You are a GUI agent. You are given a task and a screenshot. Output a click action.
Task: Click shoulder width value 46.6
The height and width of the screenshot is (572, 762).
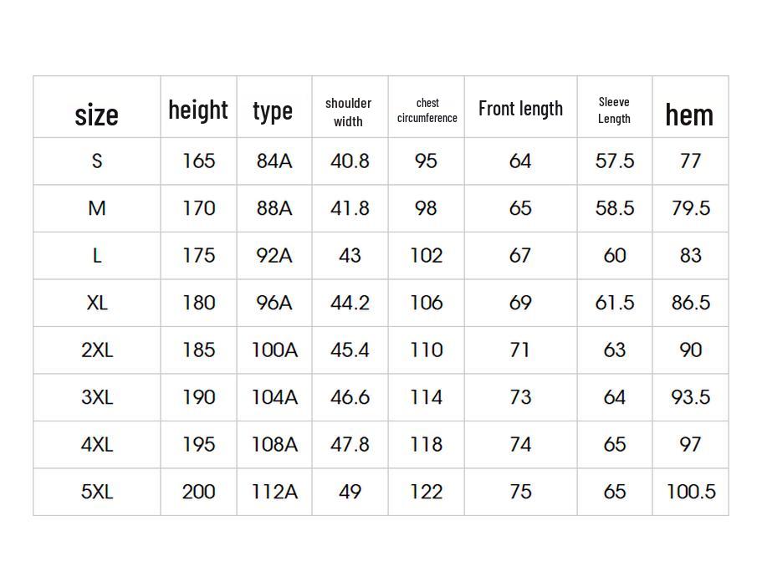click(x=350, y=397)
